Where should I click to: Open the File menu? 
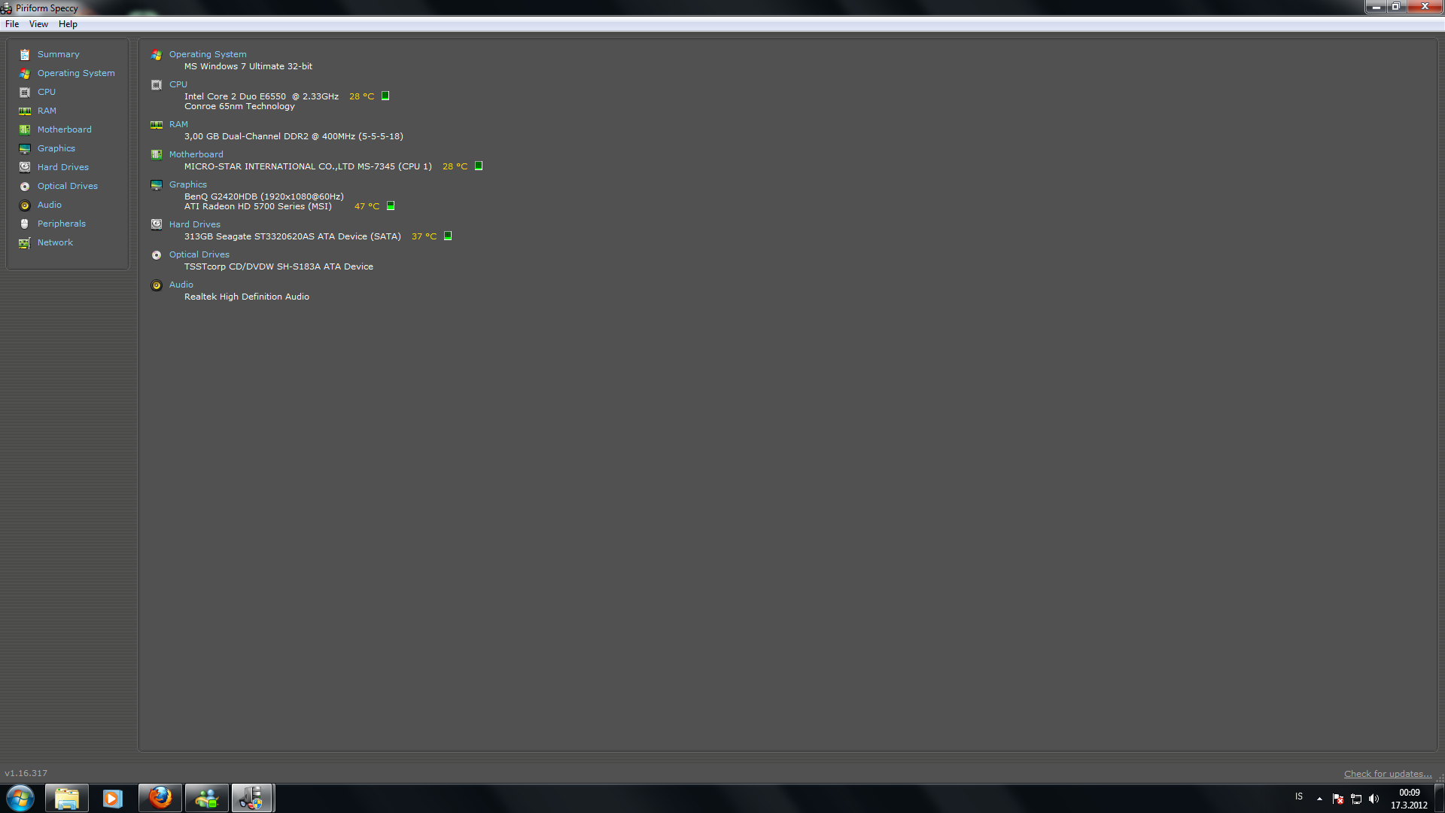pyautogui.click(x=12, y=24)
